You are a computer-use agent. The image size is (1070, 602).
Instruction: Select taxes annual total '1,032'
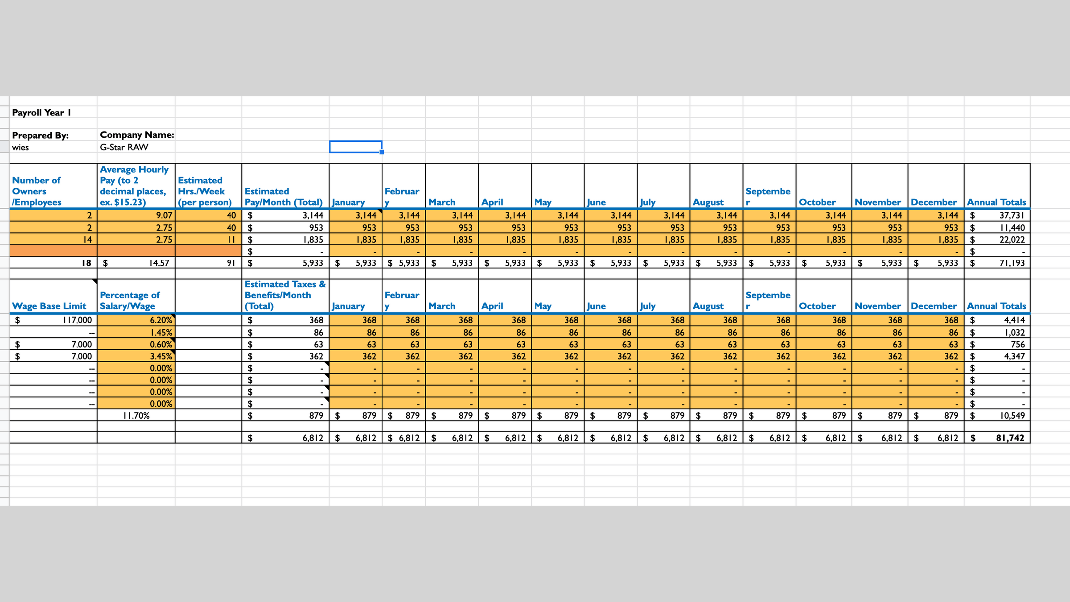pyautogui.click(x=997, y=332)
